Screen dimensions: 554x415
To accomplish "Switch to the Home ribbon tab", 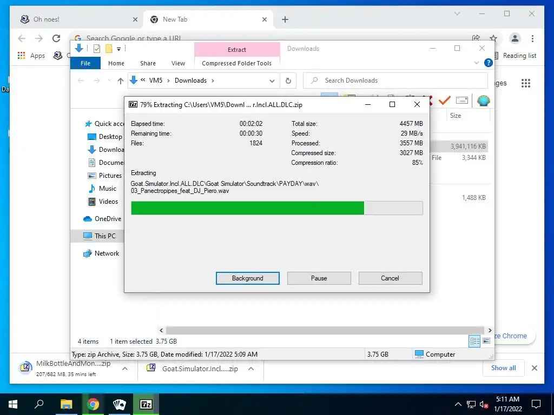I will tap(116, 63).
